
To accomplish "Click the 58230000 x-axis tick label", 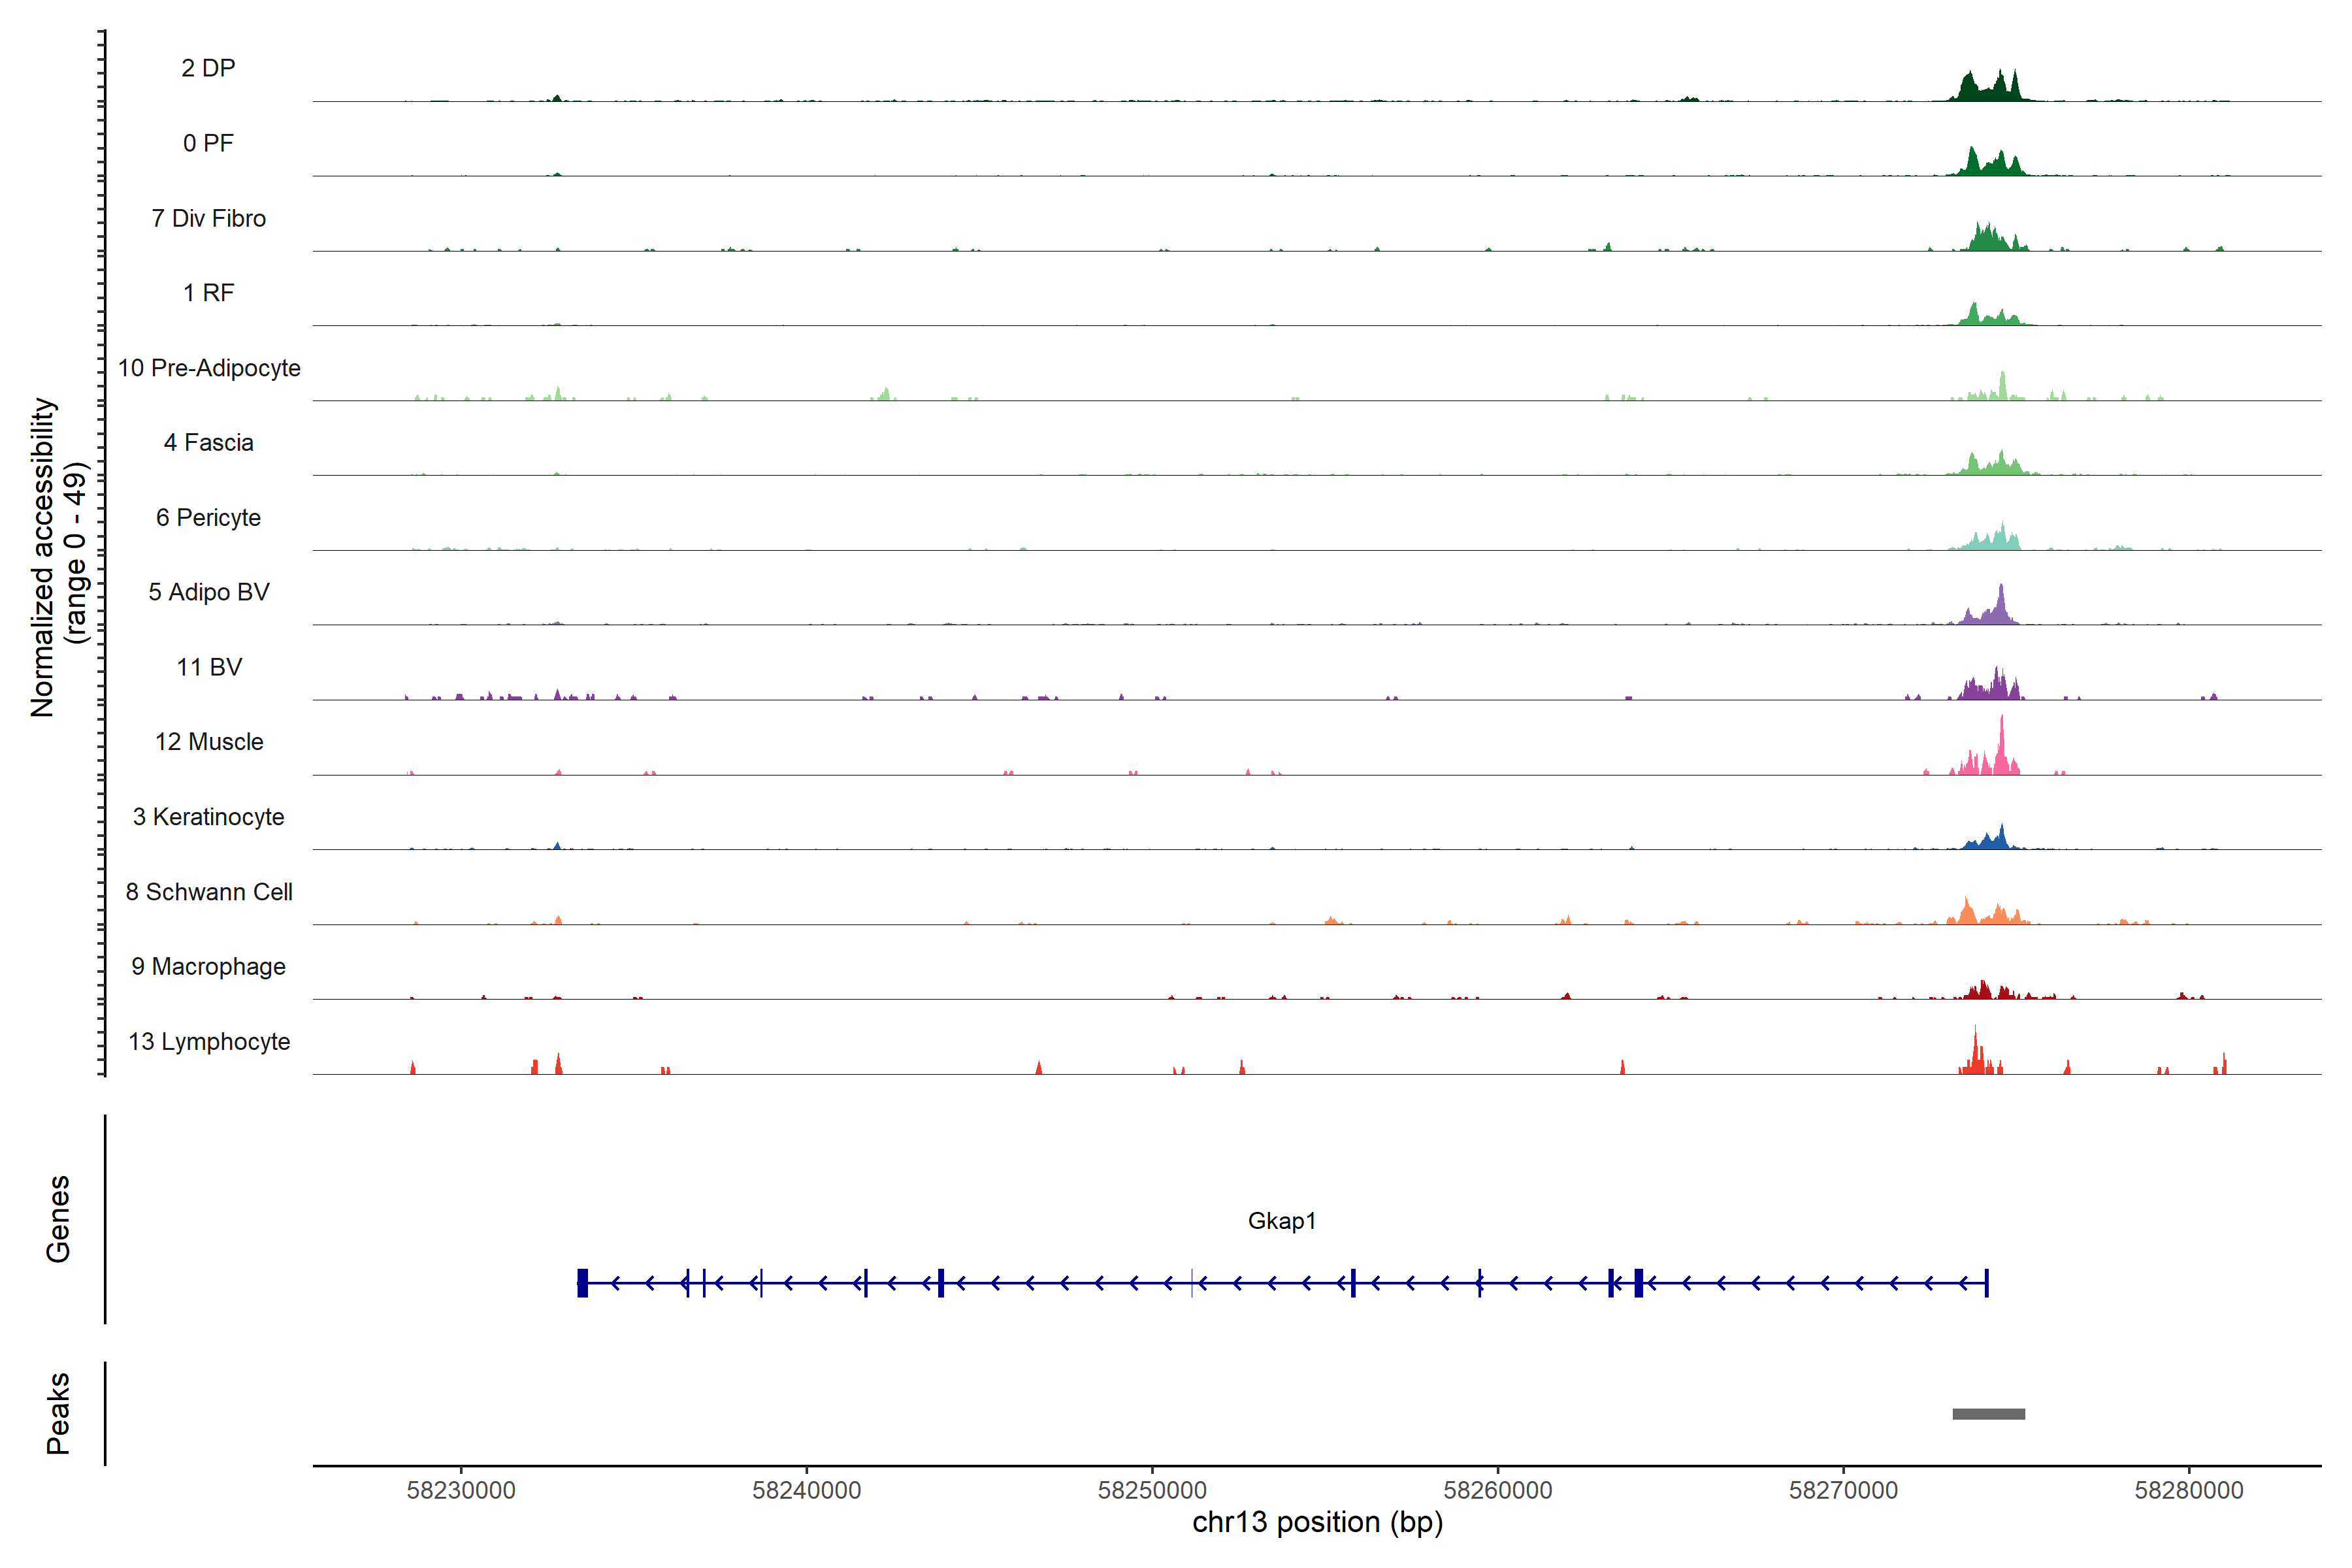I will tap(461, 1490).
